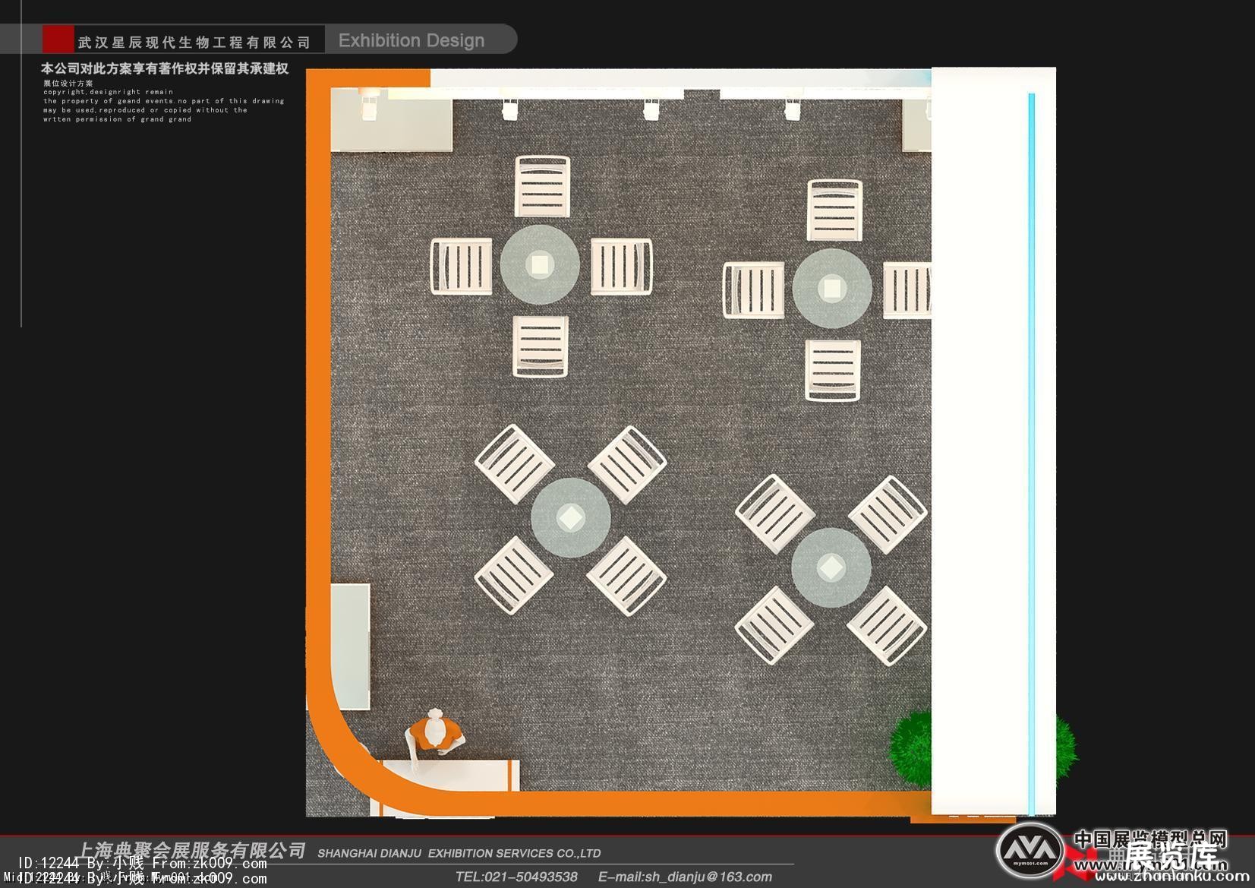Click the TEL:021-50493538 phone number
This screenshot has height=888, width=1255.
click(516, 877)
